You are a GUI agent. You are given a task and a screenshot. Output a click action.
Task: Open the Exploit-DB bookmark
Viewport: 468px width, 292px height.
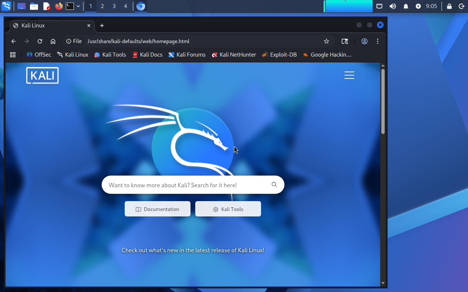279,55
